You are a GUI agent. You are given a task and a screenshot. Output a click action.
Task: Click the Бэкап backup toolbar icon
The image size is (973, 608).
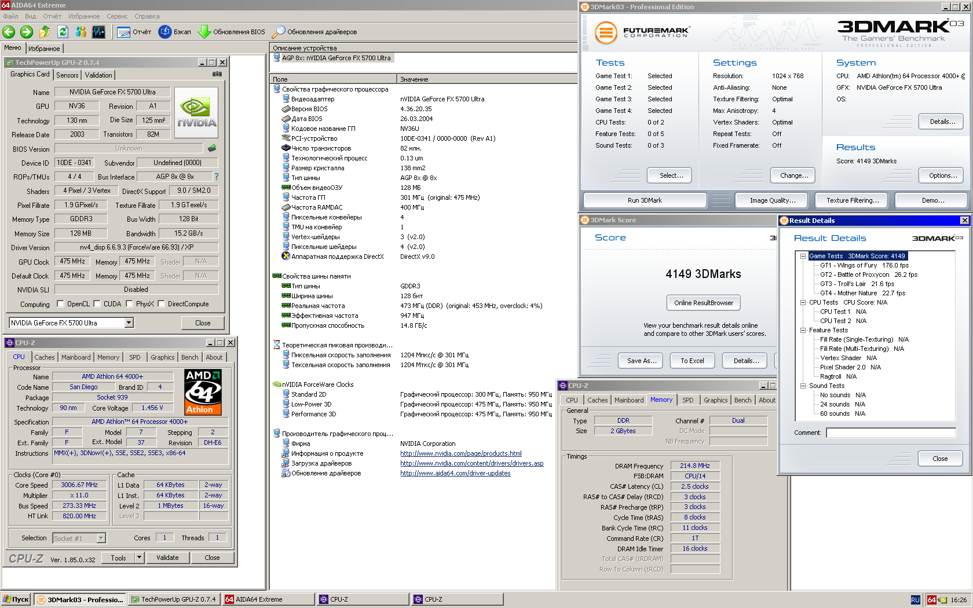(165, 32)
